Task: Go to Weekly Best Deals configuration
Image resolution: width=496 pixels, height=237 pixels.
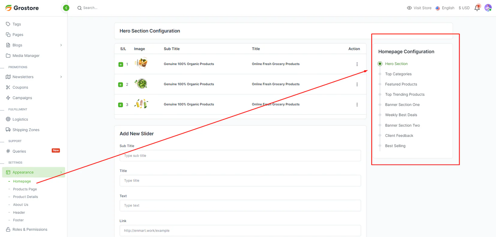Action: (x=401, y=115)
